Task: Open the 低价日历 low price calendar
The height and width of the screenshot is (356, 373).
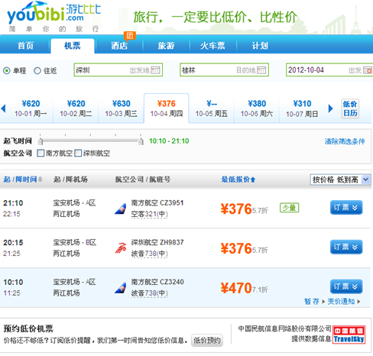Action: pos(350,108)
